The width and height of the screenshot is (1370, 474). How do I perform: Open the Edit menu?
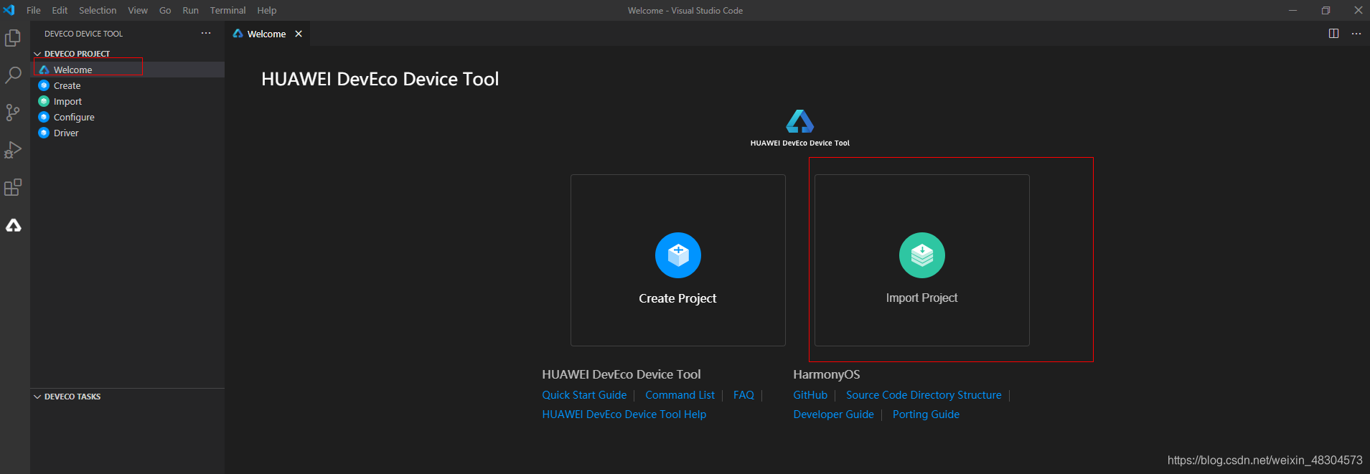coord(60,10)
